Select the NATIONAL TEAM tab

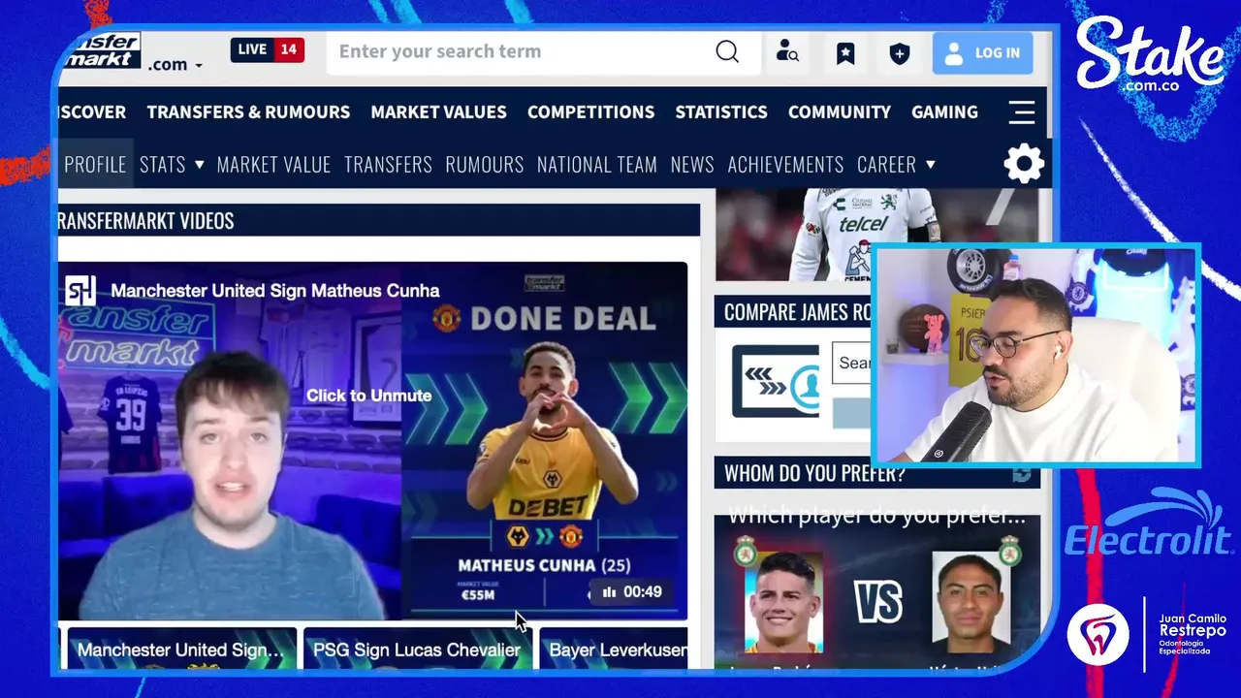pyautogui.click(x=597, y=164)
